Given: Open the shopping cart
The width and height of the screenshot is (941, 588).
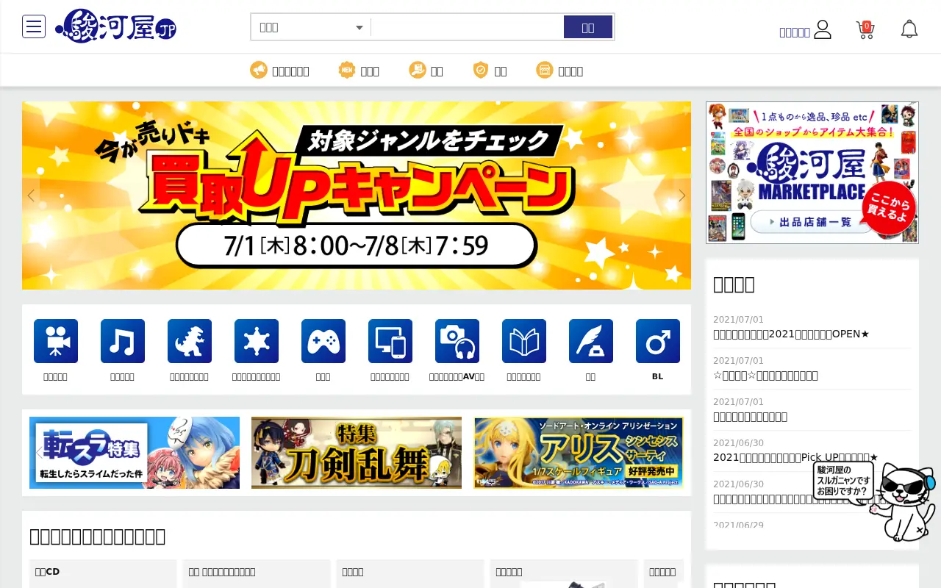Looking at the screenshot, I should point(865,29).
